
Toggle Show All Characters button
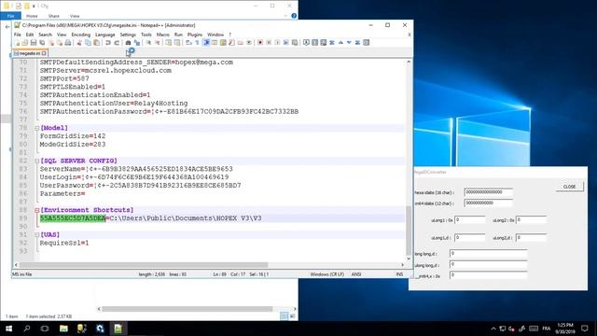[197, 43]
